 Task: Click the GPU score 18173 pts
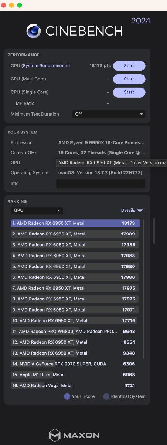(x=100, y=66)
